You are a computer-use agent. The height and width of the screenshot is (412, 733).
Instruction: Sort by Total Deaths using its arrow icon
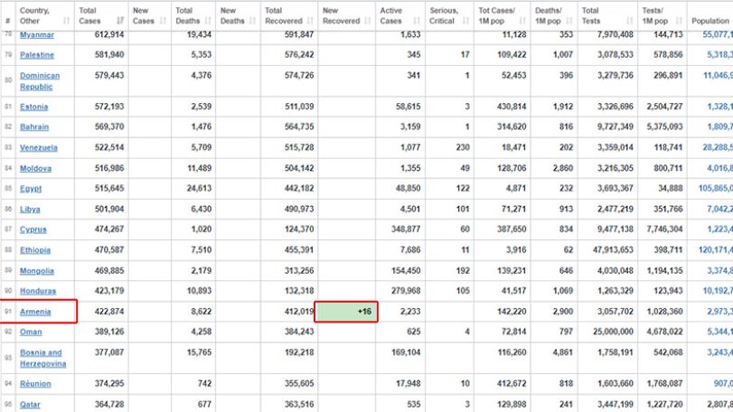tap(208, 21)
